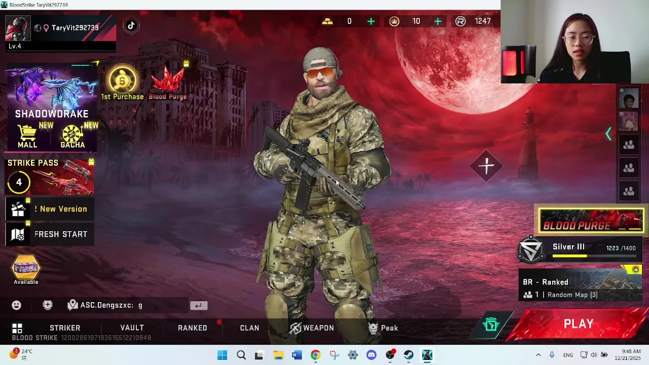
Task: Select the pink friend avatar
Action: [629, 122]
